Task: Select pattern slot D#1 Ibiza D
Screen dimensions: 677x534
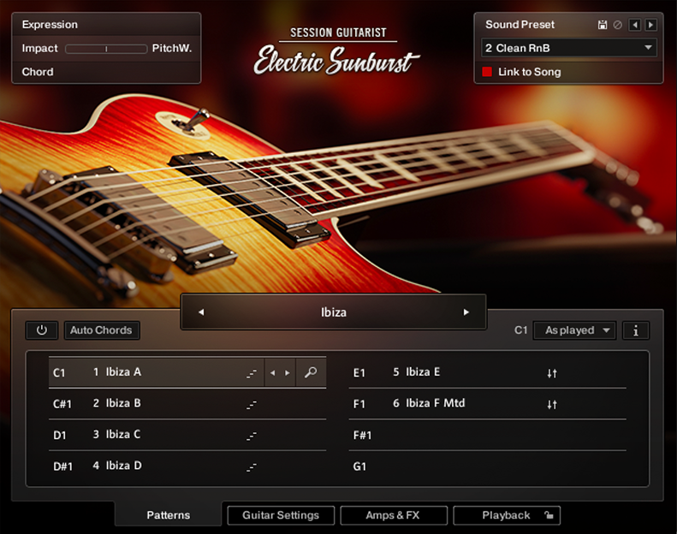Action: pyautogui.click(x=187, y=466)
